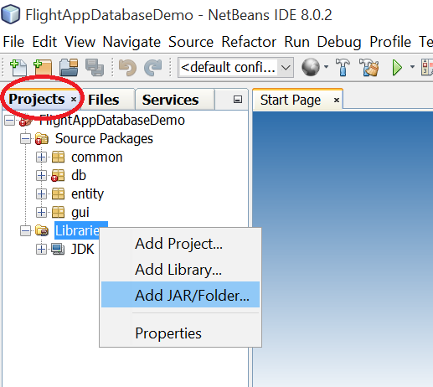Click the Build Project hammer icon
The width and height of the screenshot is (433, 387).
(343, 67)
